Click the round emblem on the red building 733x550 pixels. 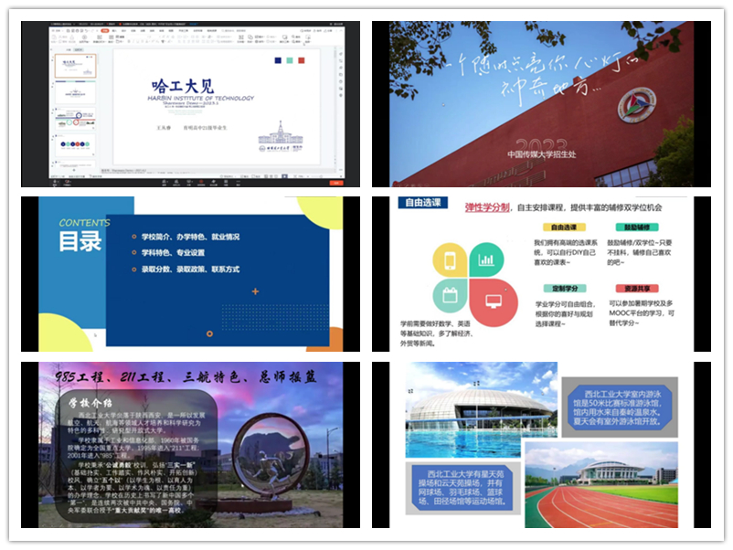[x=637, y=105]
